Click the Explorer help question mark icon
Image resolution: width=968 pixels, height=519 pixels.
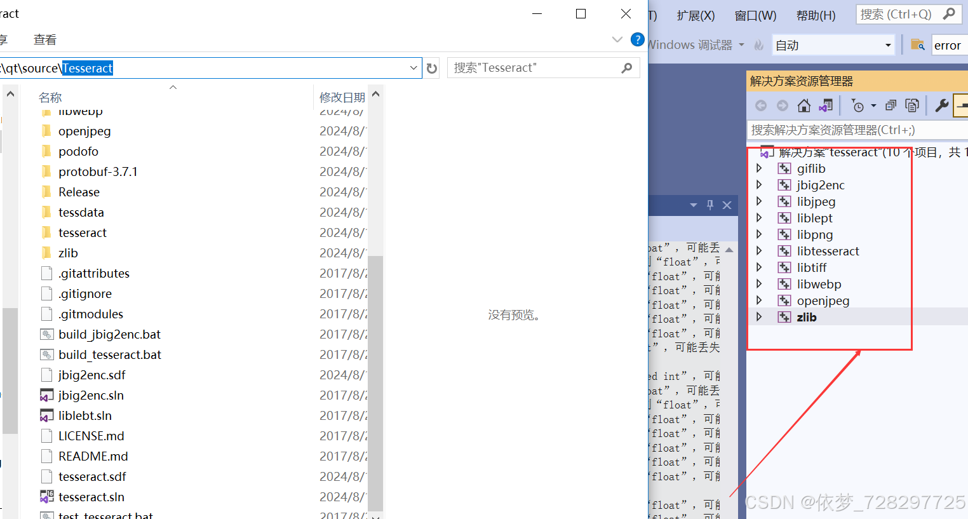(x=638, y=39)
